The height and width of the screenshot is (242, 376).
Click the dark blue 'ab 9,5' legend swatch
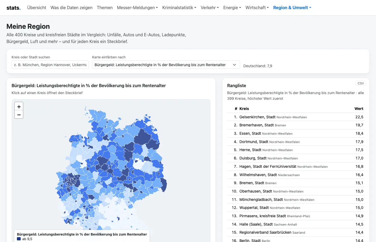point(19,239)
